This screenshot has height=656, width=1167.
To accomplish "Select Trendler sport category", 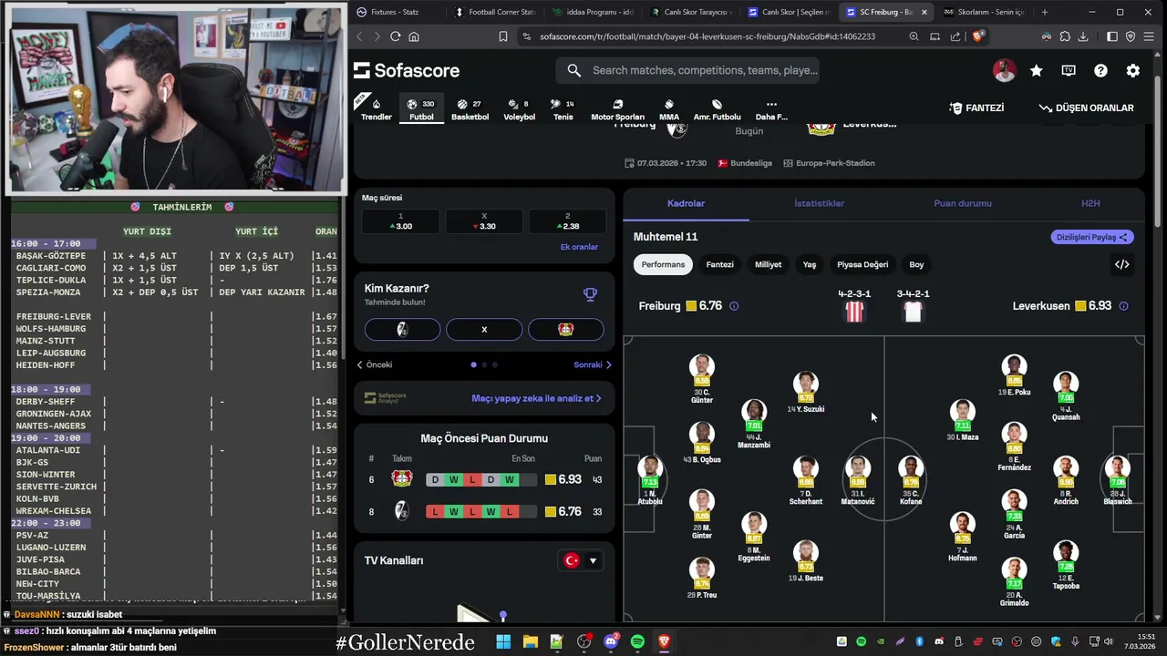I will [376, 109].
